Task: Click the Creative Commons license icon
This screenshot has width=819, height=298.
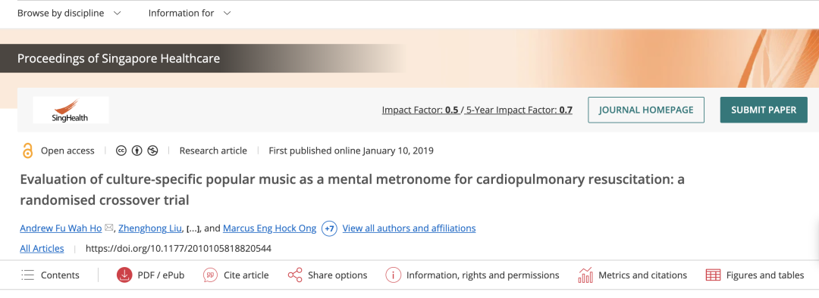Action: tap(121, 151)
